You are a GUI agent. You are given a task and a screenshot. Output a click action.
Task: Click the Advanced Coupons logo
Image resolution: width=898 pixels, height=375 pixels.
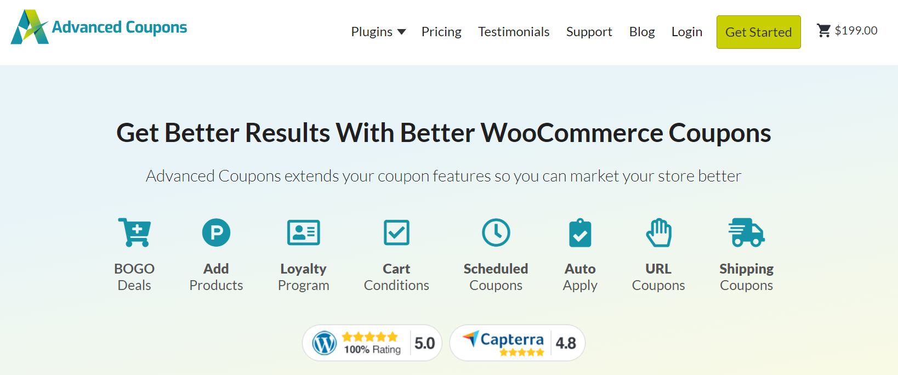pyautogui.click(x=99, y=27)
